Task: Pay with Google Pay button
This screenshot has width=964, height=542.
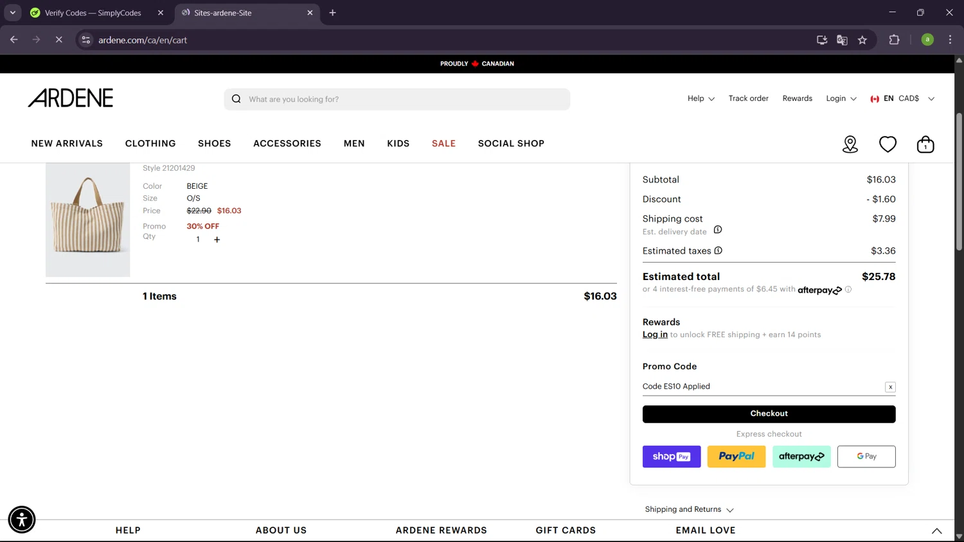Action: click(866, 457)
